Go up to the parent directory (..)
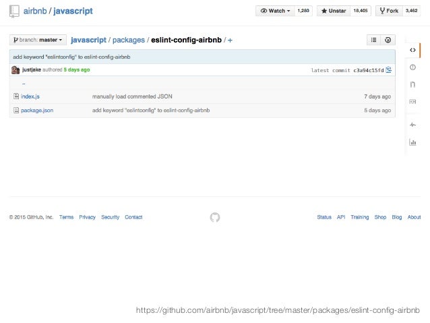The height and width of the screenshot is (323, 430). pos(24,84)
